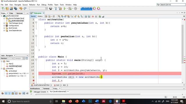186x104 pixels.
Task: Expand the Configurations node in Projects
Action: point(4,26)
